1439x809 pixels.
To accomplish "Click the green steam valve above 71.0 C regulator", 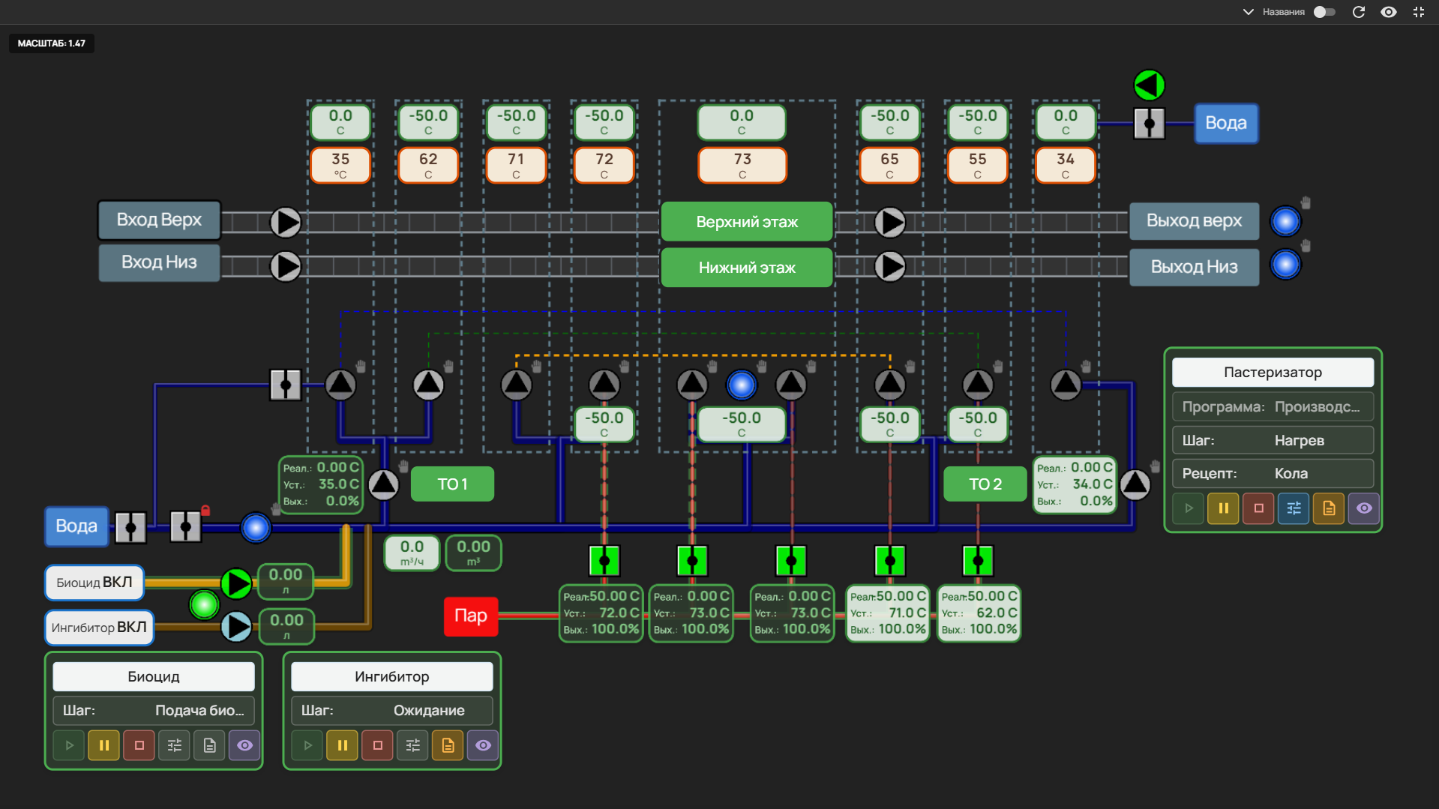I will [890, 560].
